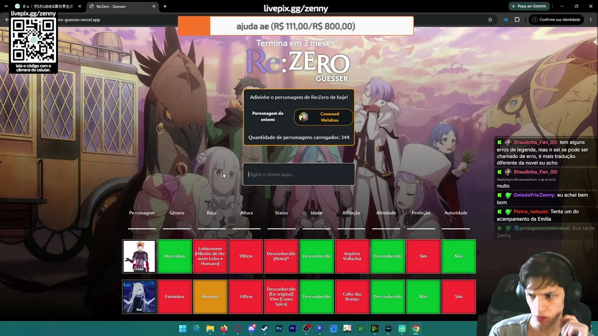Click the green Não cell in Rui's row
This screenshot has width=598, height=336.
click(x=423, y=297)
